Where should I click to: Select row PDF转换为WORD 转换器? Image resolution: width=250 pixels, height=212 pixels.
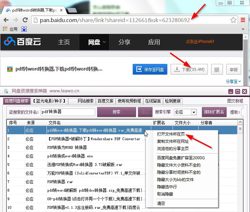[x=76, y=147]
